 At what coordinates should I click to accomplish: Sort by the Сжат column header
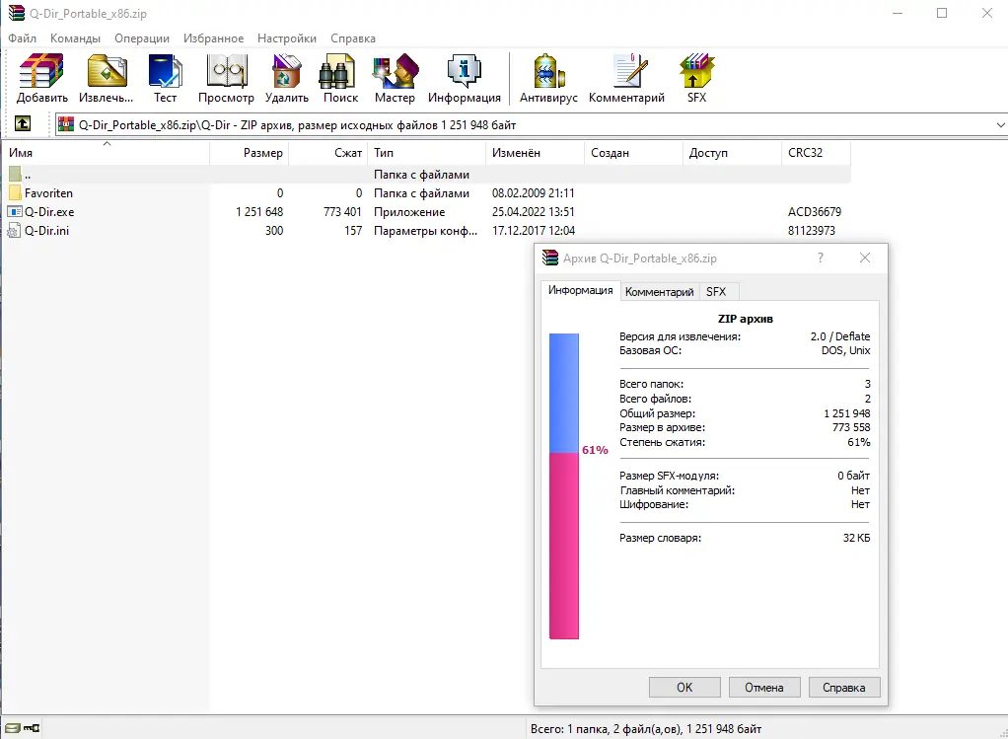pyautogui.click(x=327, y=152)
